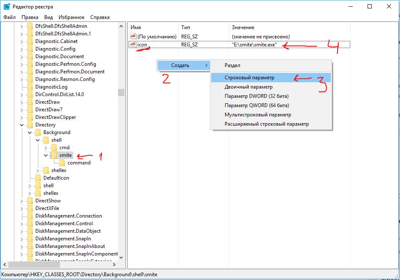400x280 pixels.
Task: Click the tree horizontal scroll left arrow
Action: pyautogui.click(x=5, y=265)
